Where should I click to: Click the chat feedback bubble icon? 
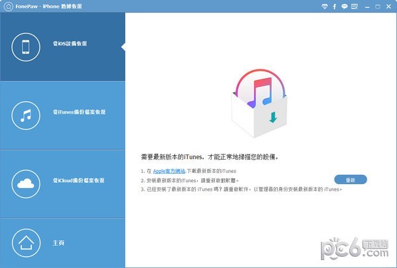(344, 7)
